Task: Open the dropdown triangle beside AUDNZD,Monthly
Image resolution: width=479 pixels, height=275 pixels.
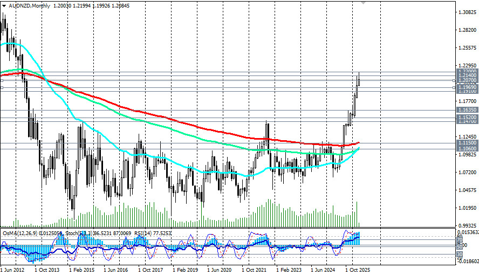Action: click(4, 6)
